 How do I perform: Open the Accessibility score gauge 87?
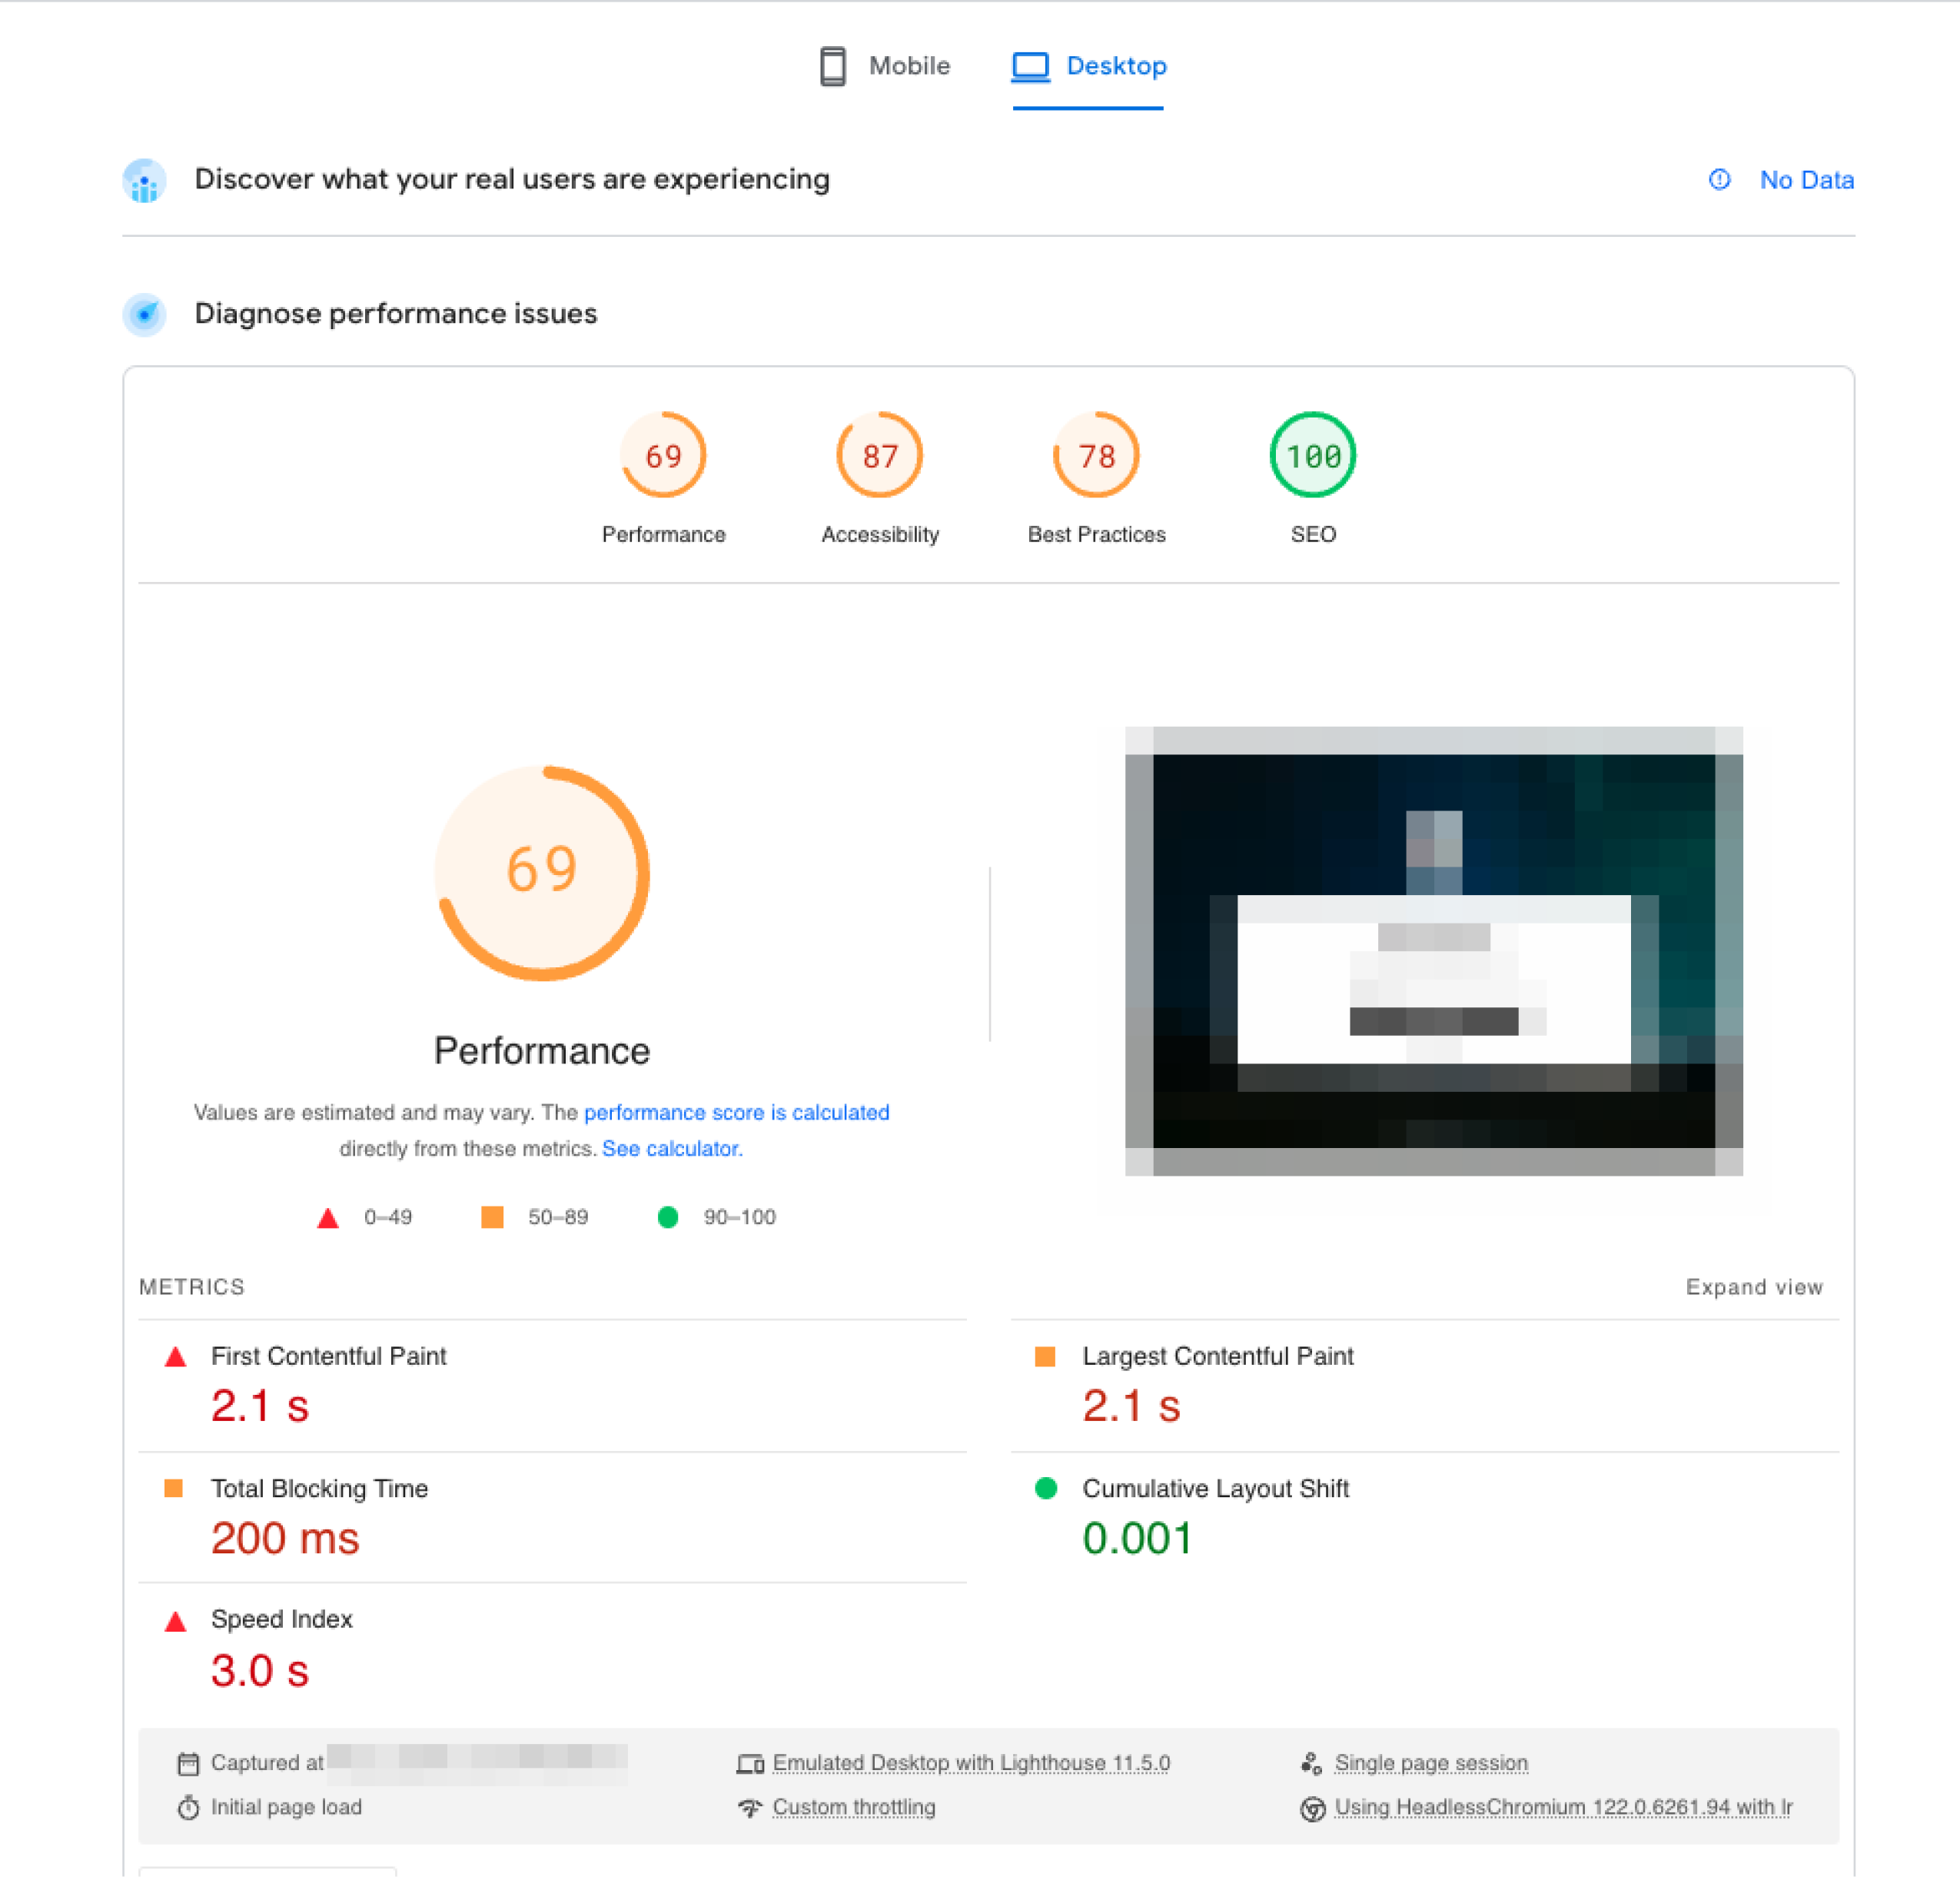click(879, 456)
